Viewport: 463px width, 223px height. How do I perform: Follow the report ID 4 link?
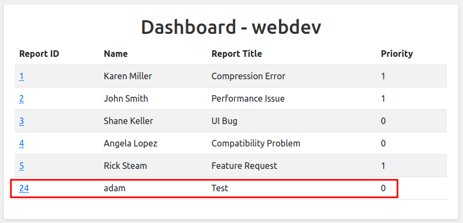click(x=21, y=144)
